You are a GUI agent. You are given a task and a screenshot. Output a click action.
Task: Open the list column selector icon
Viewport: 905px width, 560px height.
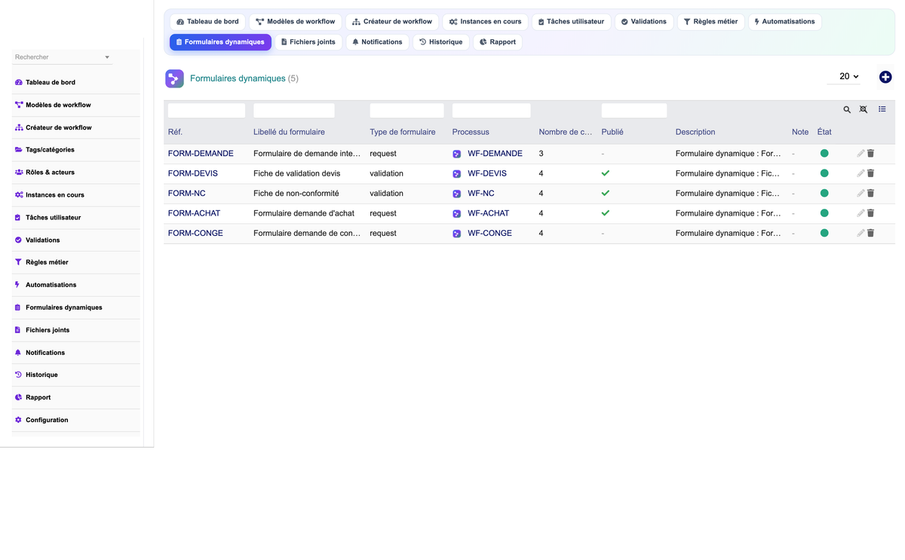point(882,109)
